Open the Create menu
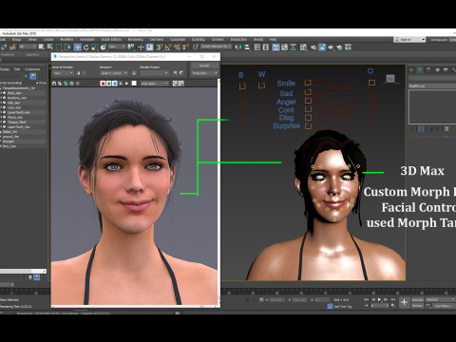Image resolution: width=456 pixels, height=342 pixels. click(x=48, y=40)
